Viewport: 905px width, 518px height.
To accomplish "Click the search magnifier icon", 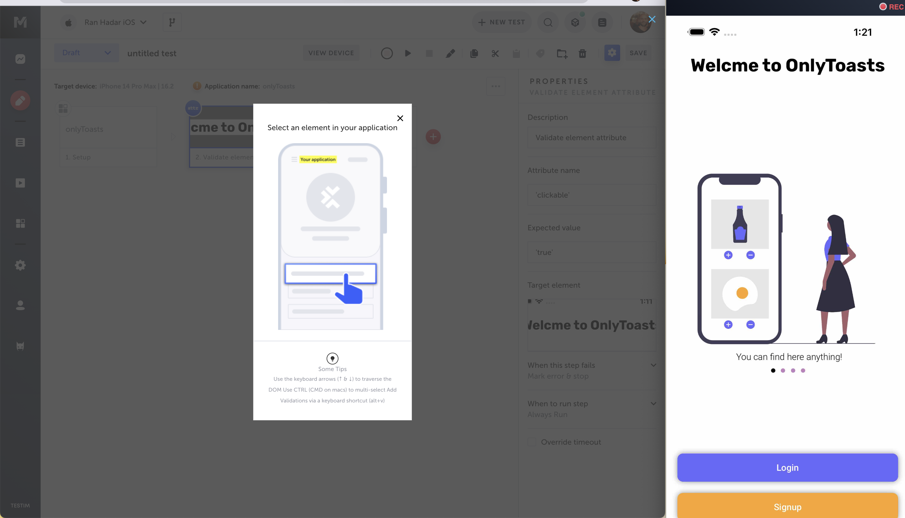I will coord(548,22).
